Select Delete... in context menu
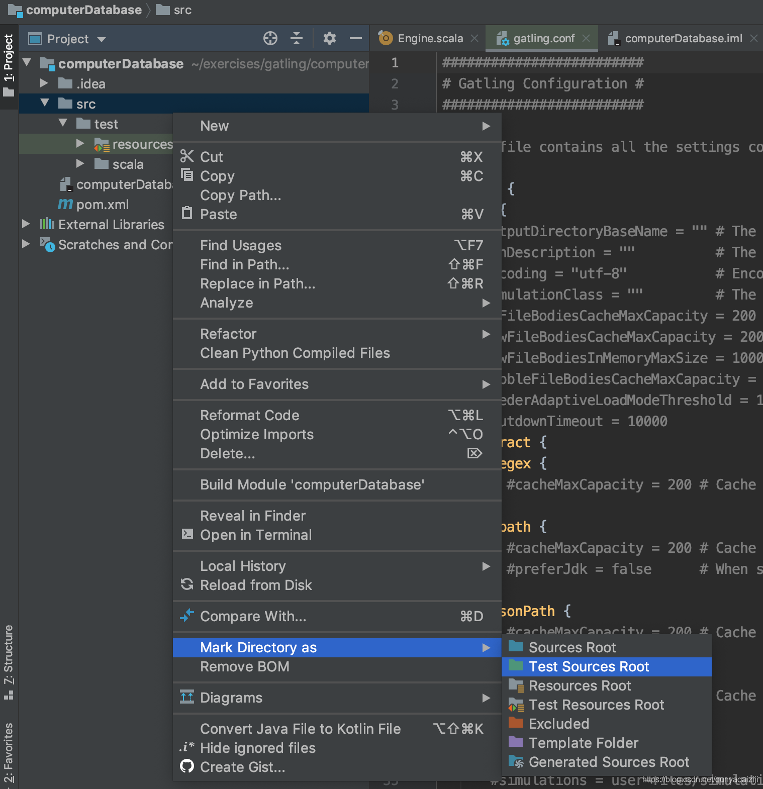Screen dimensions: 763x789 [337, 453]
